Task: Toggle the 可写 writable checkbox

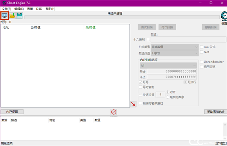Action: tap(140, 82)
